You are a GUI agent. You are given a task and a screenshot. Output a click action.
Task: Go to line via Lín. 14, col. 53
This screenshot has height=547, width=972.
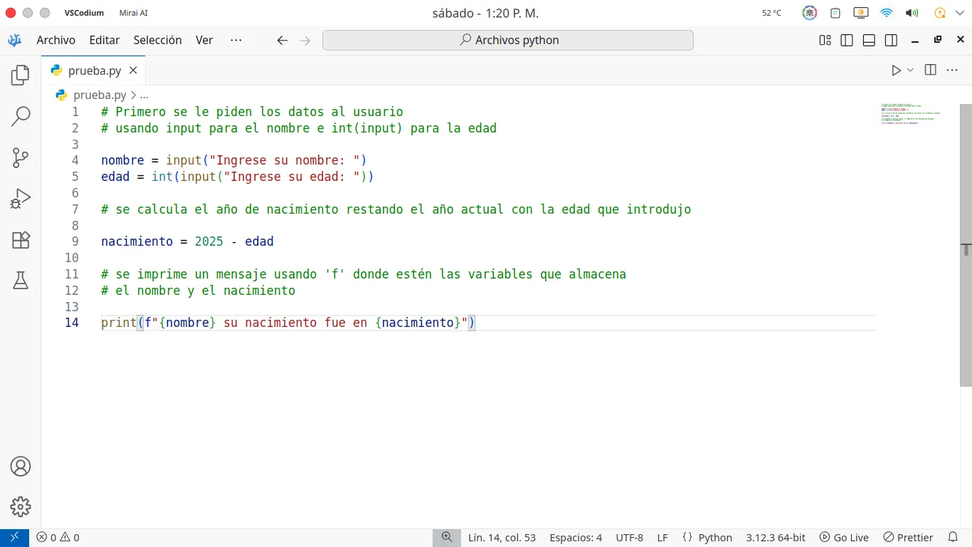[502, 538]
